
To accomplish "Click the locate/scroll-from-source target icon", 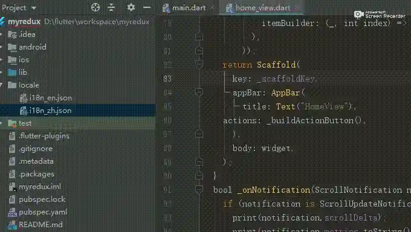I will [95, 7].
